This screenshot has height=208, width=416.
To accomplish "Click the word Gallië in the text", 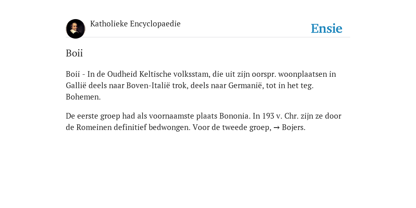I will (x=76, y=85).
